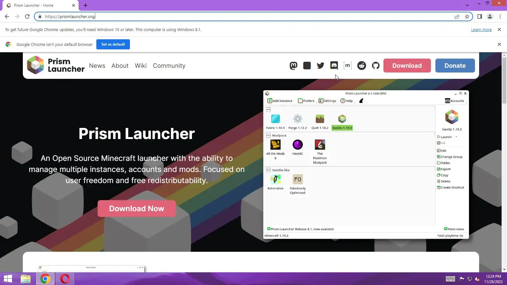Dismiss the Windows 8.1 update notice

(x=499, y=29)
